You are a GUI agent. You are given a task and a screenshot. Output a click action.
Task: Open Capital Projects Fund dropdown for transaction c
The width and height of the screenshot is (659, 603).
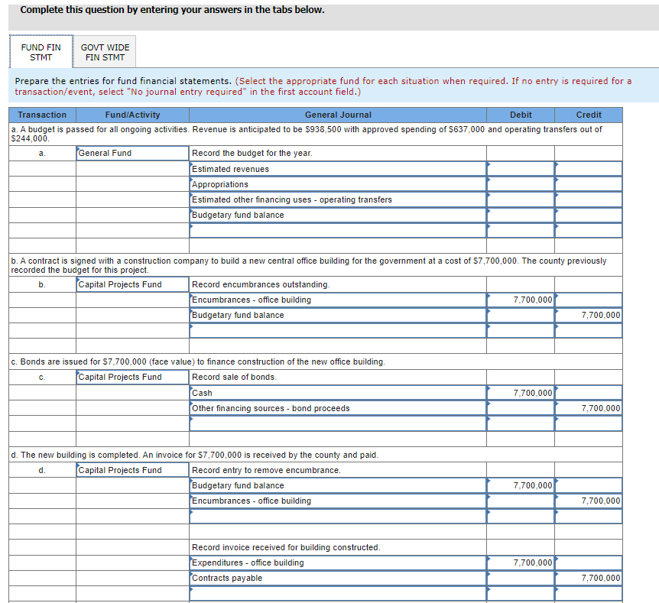coord(132,377)
